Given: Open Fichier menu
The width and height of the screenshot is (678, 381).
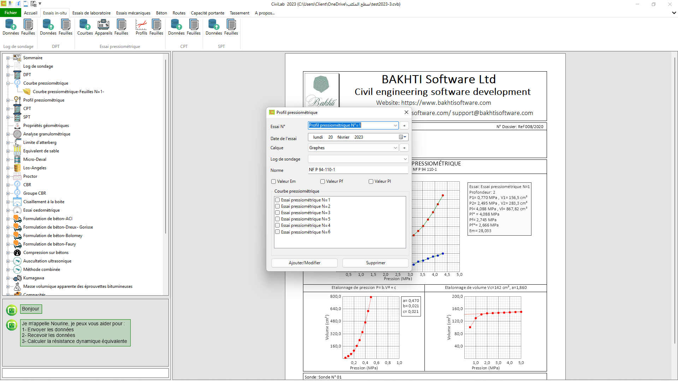Looking at the screenshot, I should [11, 13].
